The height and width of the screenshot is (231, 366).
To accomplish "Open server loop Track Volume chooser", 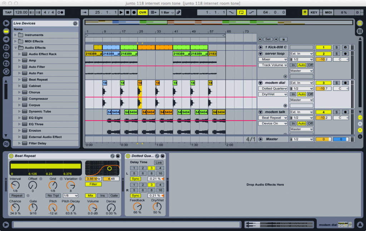I will coord(273,65).
